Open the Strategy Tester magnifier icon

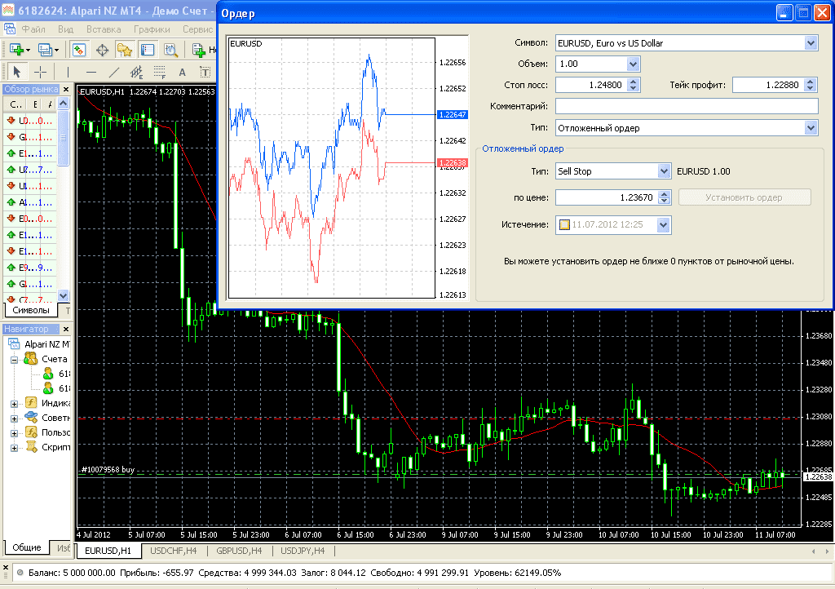click(170, 50)
